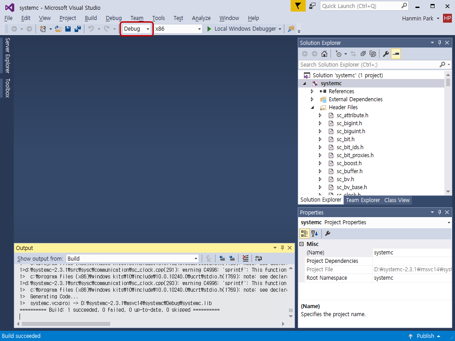
Task: Sort Properties alphabetically
Action: point(315,233)
